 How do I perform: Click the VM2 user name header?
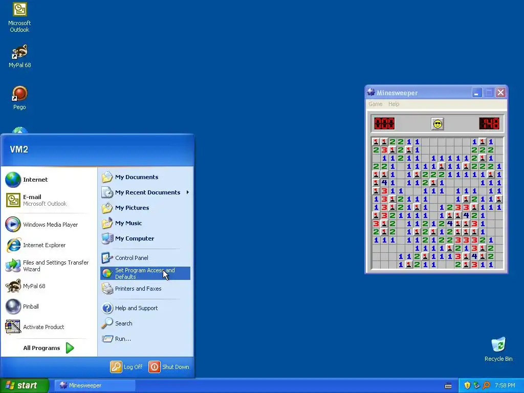click(19, 149)
